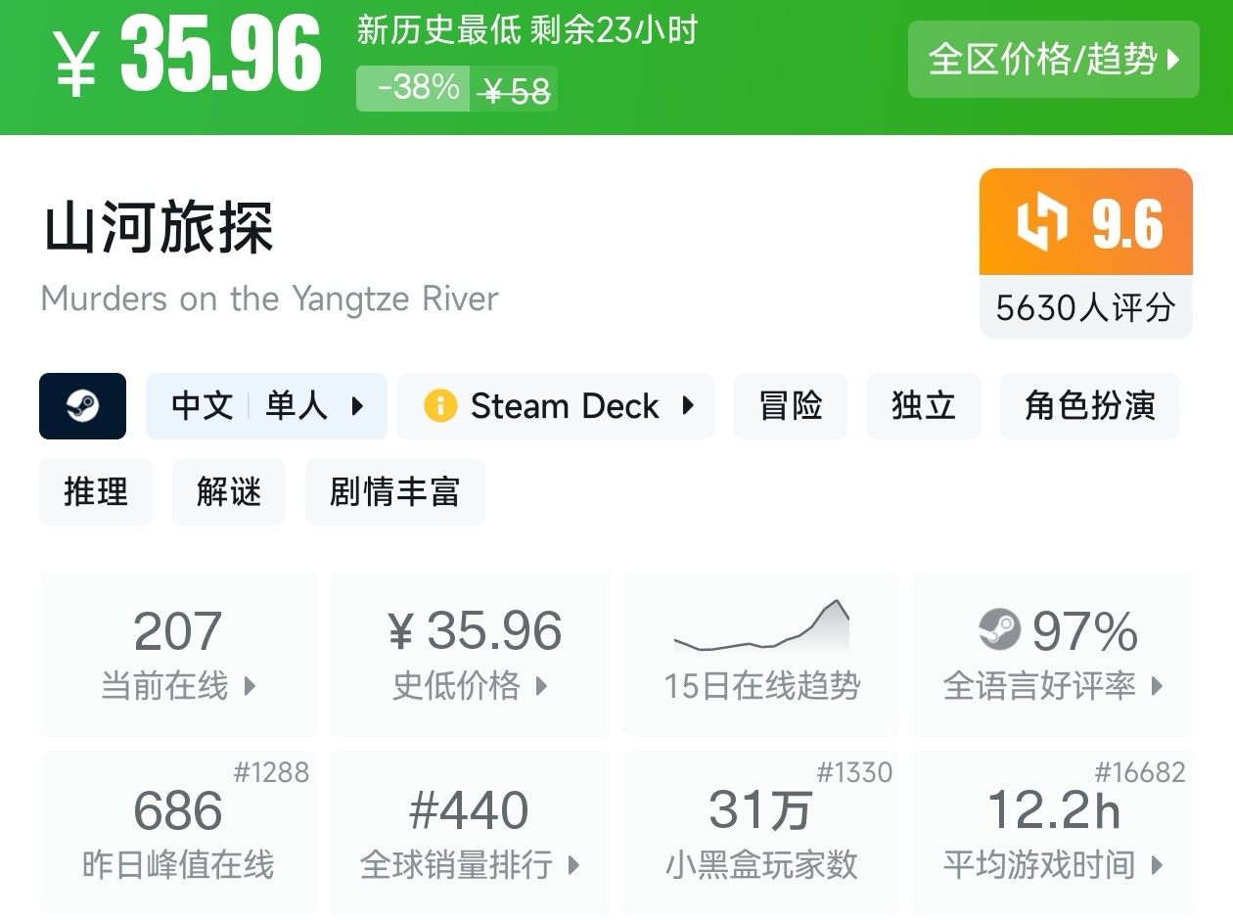Open the 角色扮演 tag

pos(1089,406)
